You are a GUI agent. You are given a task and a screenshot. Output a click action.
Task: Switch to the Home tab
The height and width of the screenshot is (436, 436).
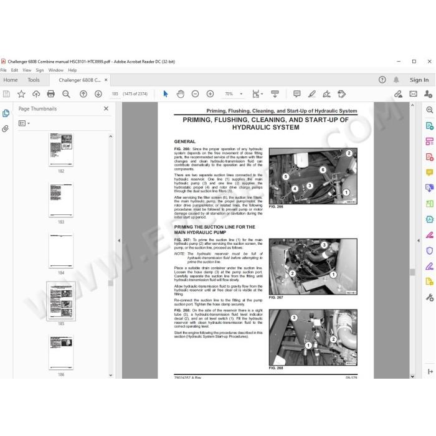click(11, 80)
